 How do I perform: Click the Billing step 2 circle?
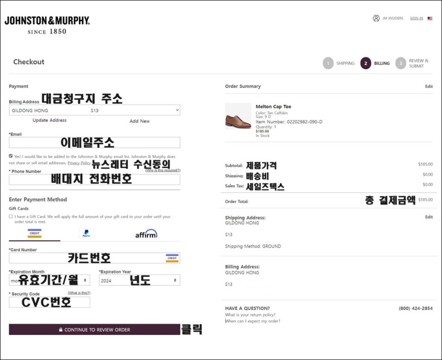[366, 63]
